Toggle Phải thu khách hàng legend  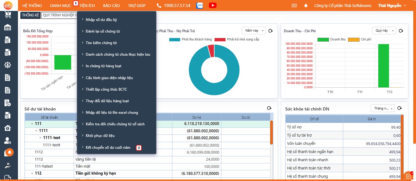[x=190, y=40]
